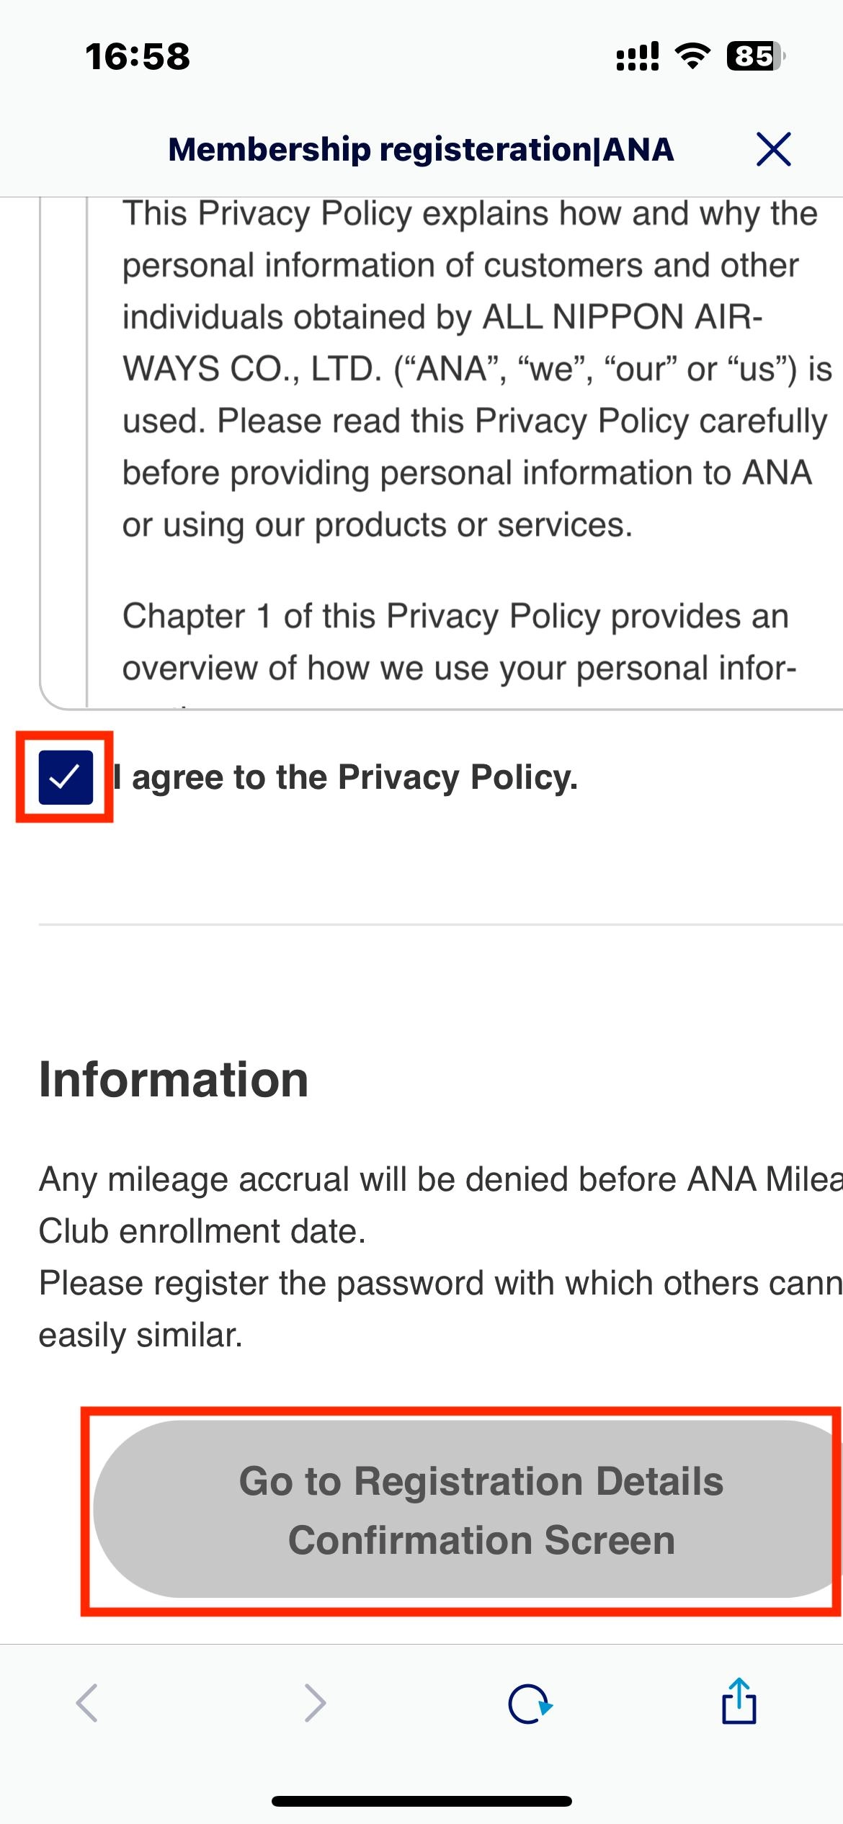Tap the 'Membership registeration|ANA' page title
Image resolution: width=843 pixels, height=1824 pixels.
click(x=421, y=150)
